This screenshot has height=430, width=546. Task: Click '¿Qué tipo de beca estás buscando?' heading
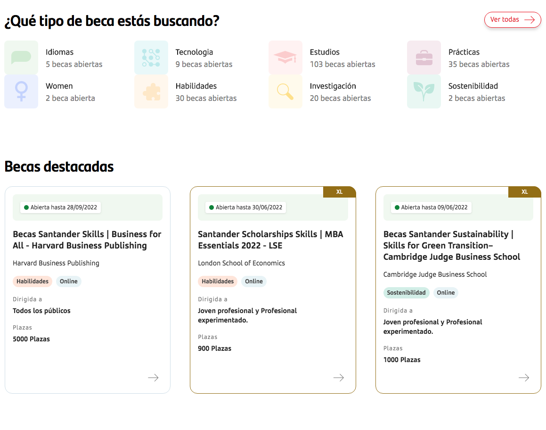point(112,21)
